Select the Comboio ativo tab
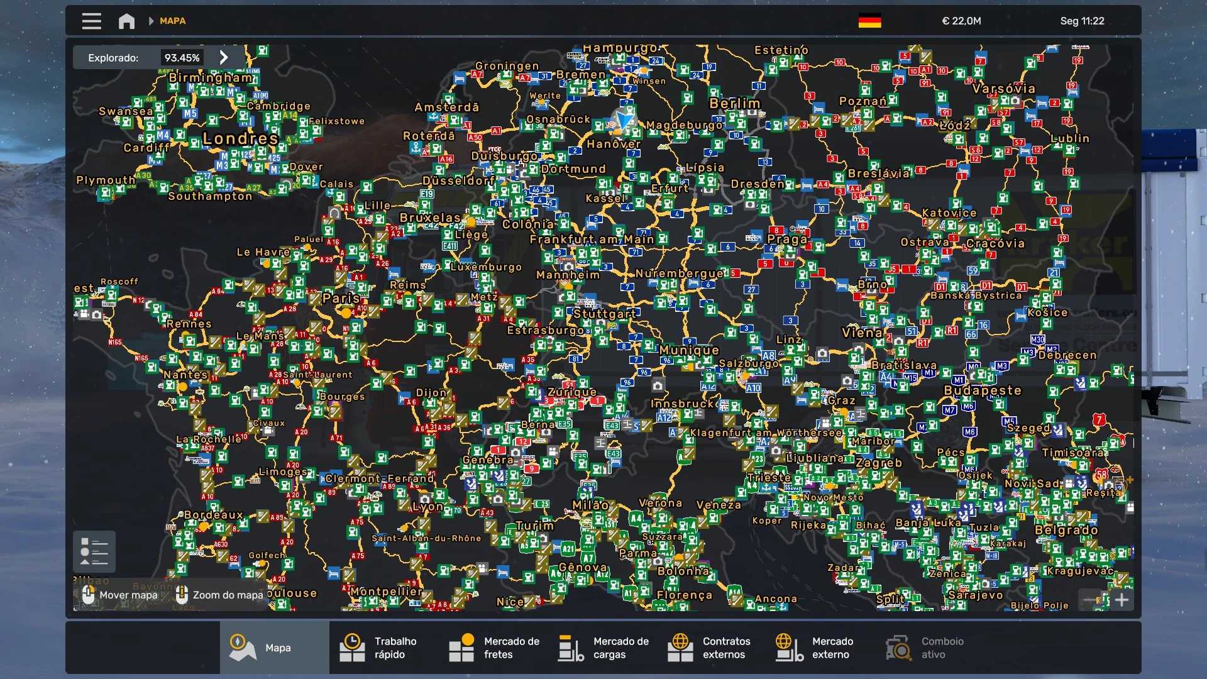Screen dimensions: 1207x679 click(930, 648)
